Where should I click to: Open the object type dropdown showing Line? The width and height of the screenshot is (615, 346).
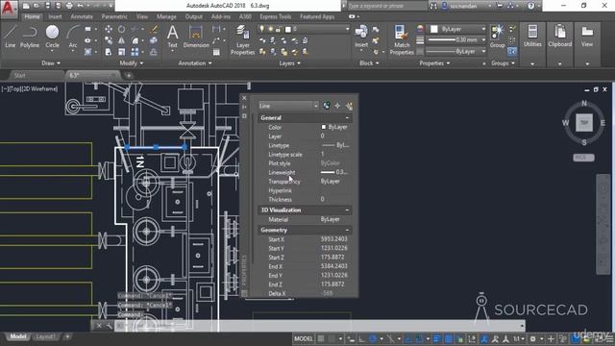coord(288,106)
